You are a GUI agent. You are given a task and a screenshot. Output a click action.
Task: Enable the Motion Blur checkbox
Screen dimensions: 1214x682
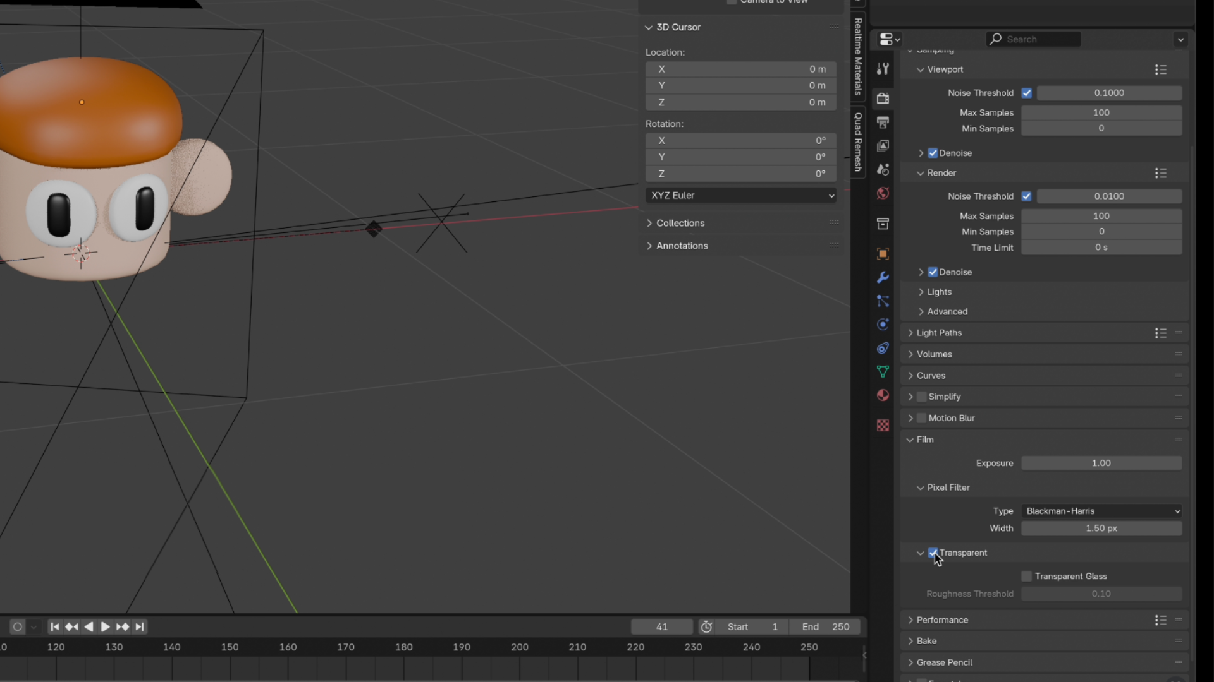[x=921, y=418]
